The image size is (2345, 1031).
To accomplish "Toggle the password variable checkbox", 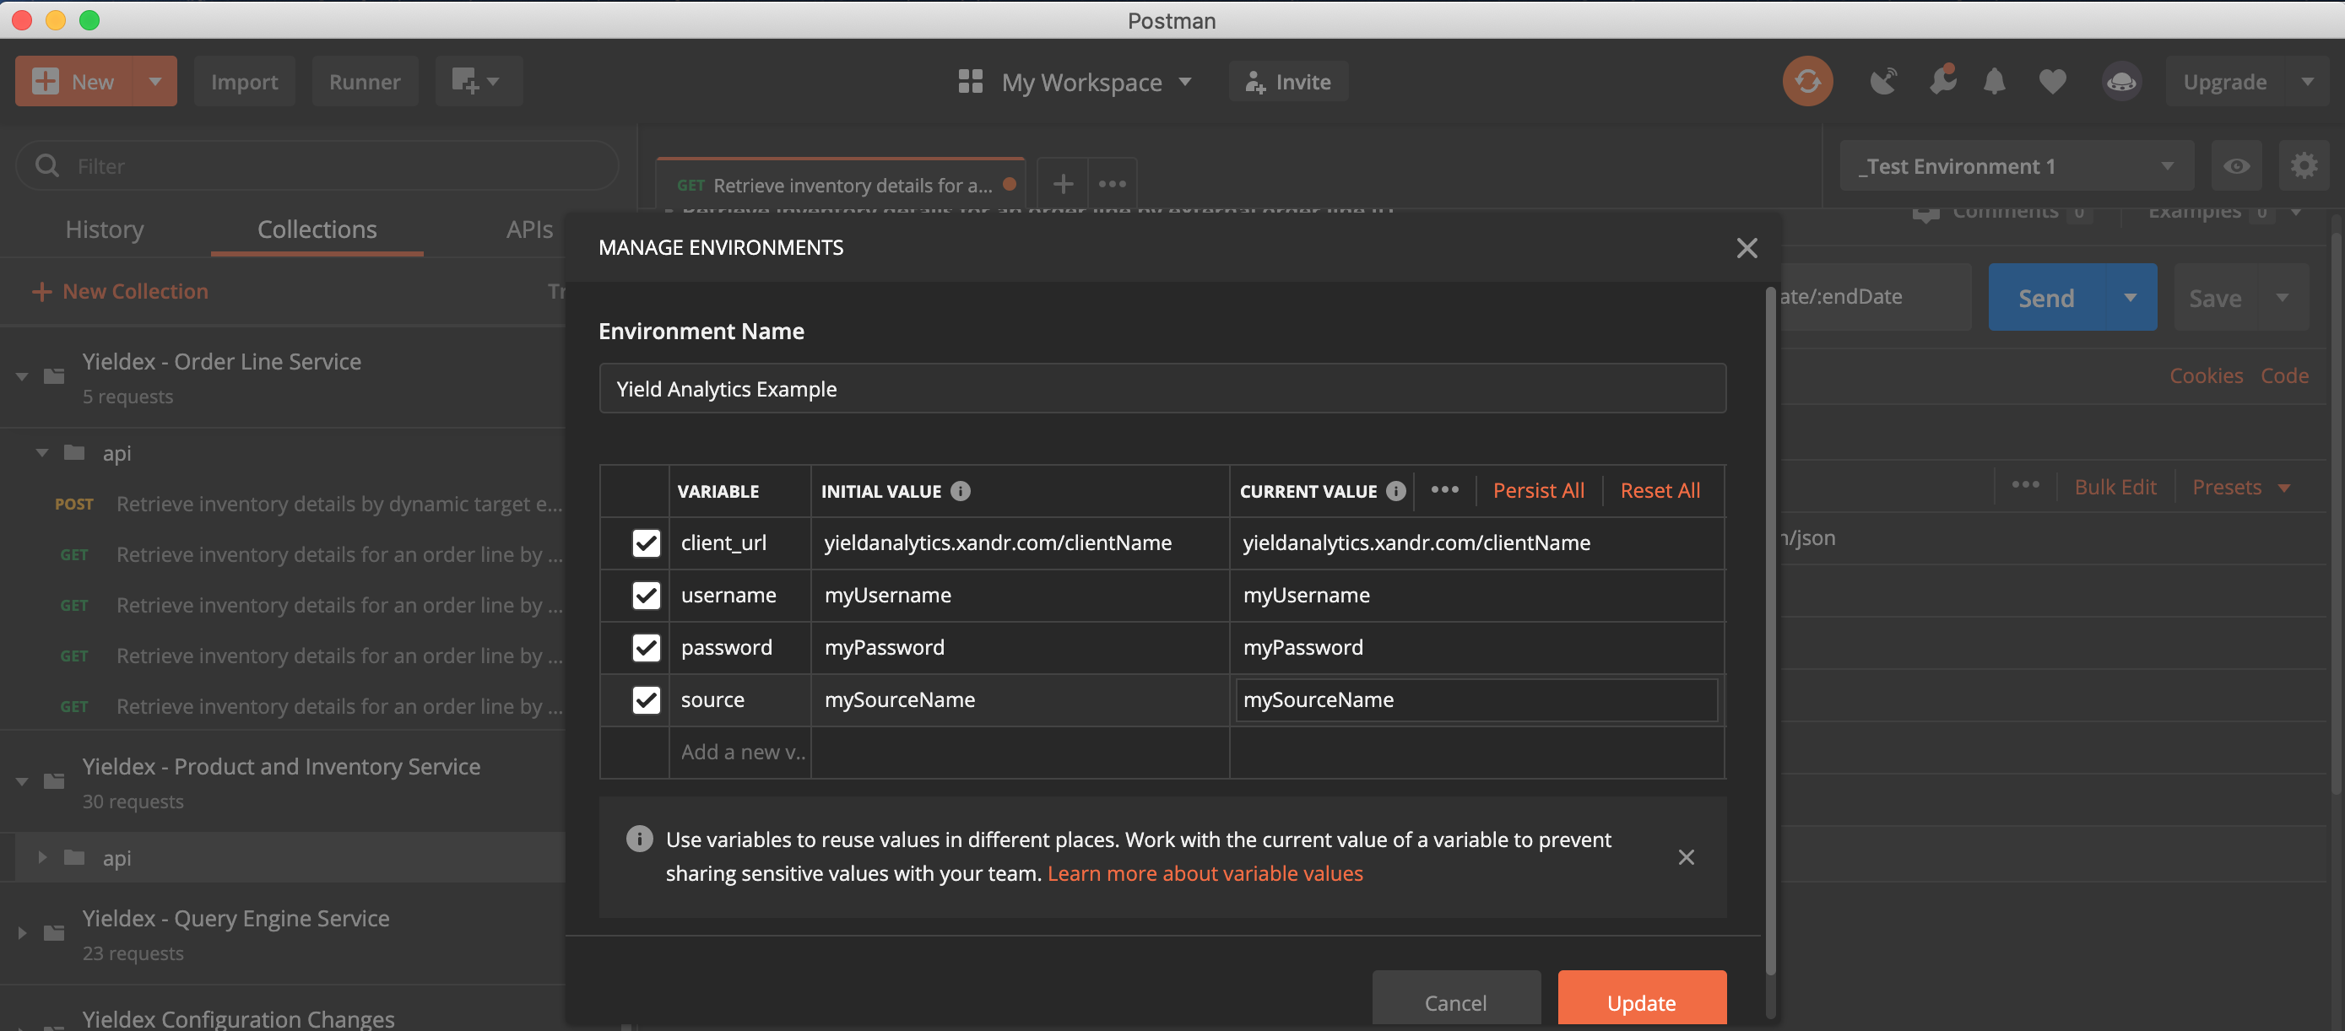I will pos(646,648).
